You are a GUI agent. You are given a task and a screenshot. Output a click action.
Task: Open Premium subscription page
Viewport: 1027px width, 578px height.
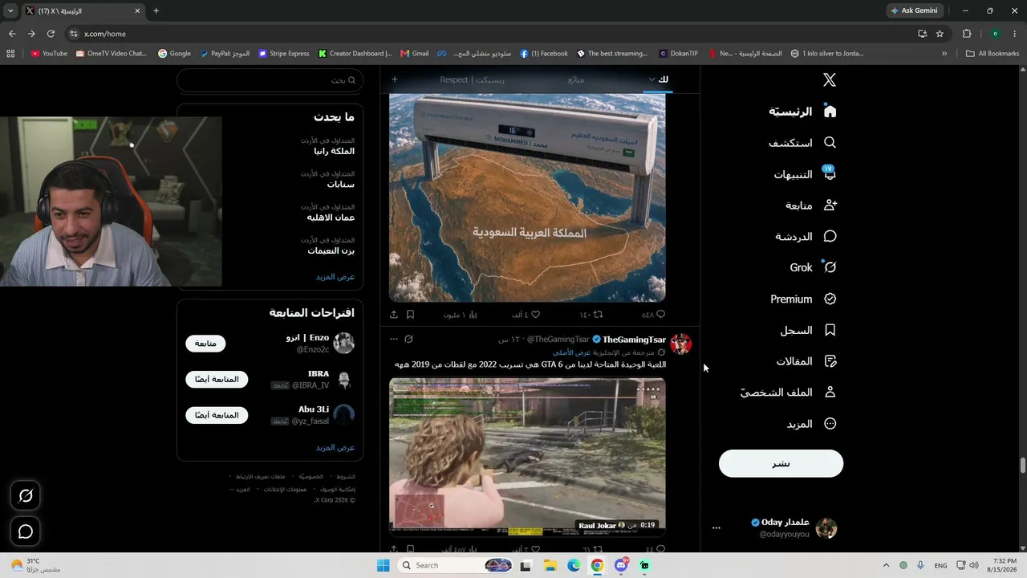coord(803,299)
